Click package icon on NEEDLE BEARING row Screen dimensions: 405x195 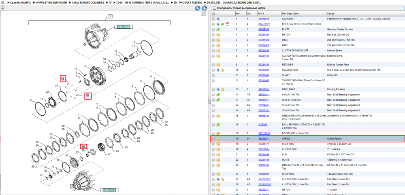[x=218, y=116]
